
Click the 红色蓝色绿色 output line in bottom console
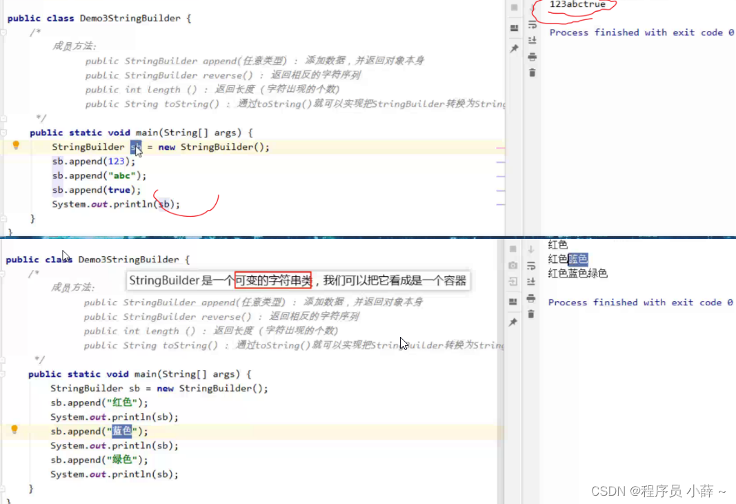click(x=577, y=273)
